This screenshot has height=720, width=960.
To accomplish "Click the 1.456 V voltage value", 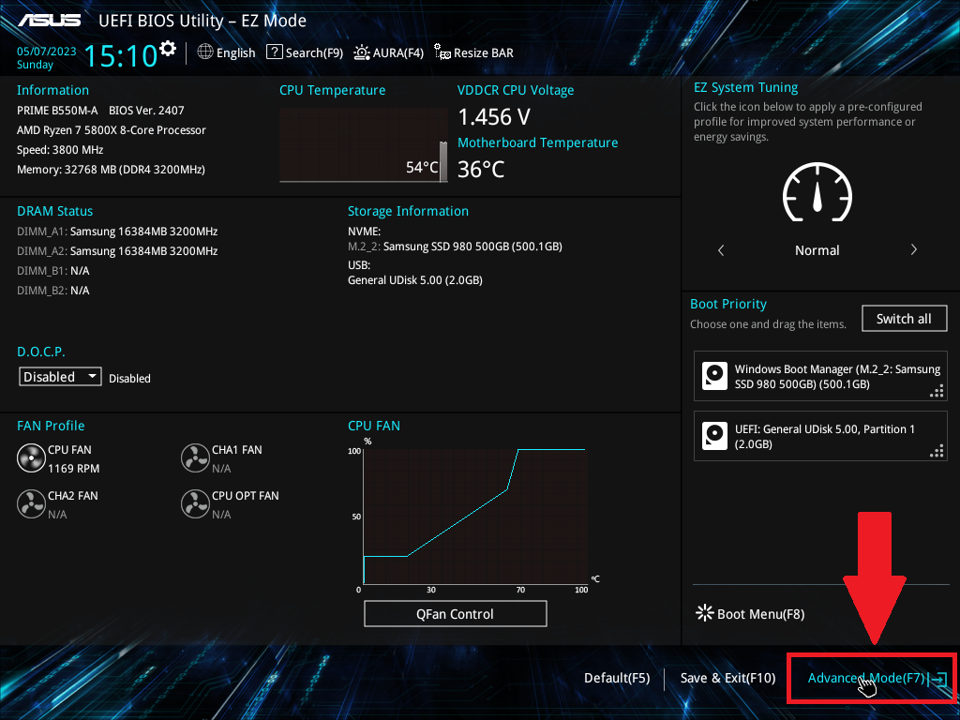I will point(494,116).
